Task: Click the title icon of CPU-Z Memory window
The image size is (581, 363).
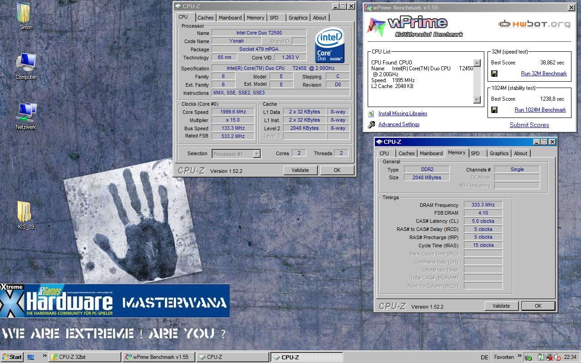Action: pyautogui.click(x=379, y=142)
